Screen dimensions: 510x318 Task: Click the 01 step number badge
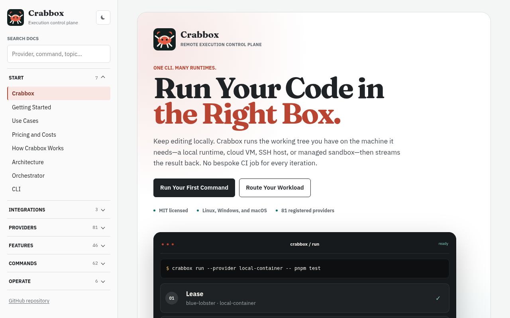[172, 298]
